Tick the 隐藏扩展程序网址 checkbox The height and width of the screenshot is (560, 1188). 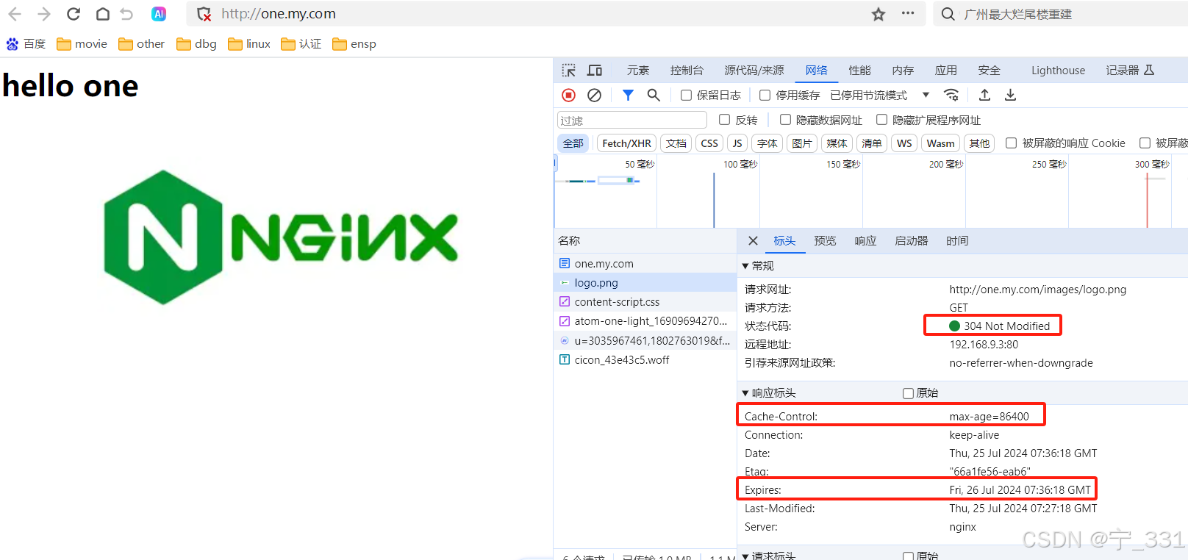click(881, 120)
